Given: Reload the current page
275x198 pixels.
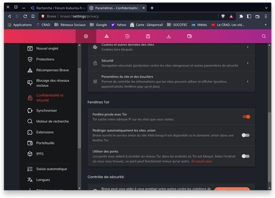Looking at the screenshot, I should pyautogui.click(x=25, y=16).
